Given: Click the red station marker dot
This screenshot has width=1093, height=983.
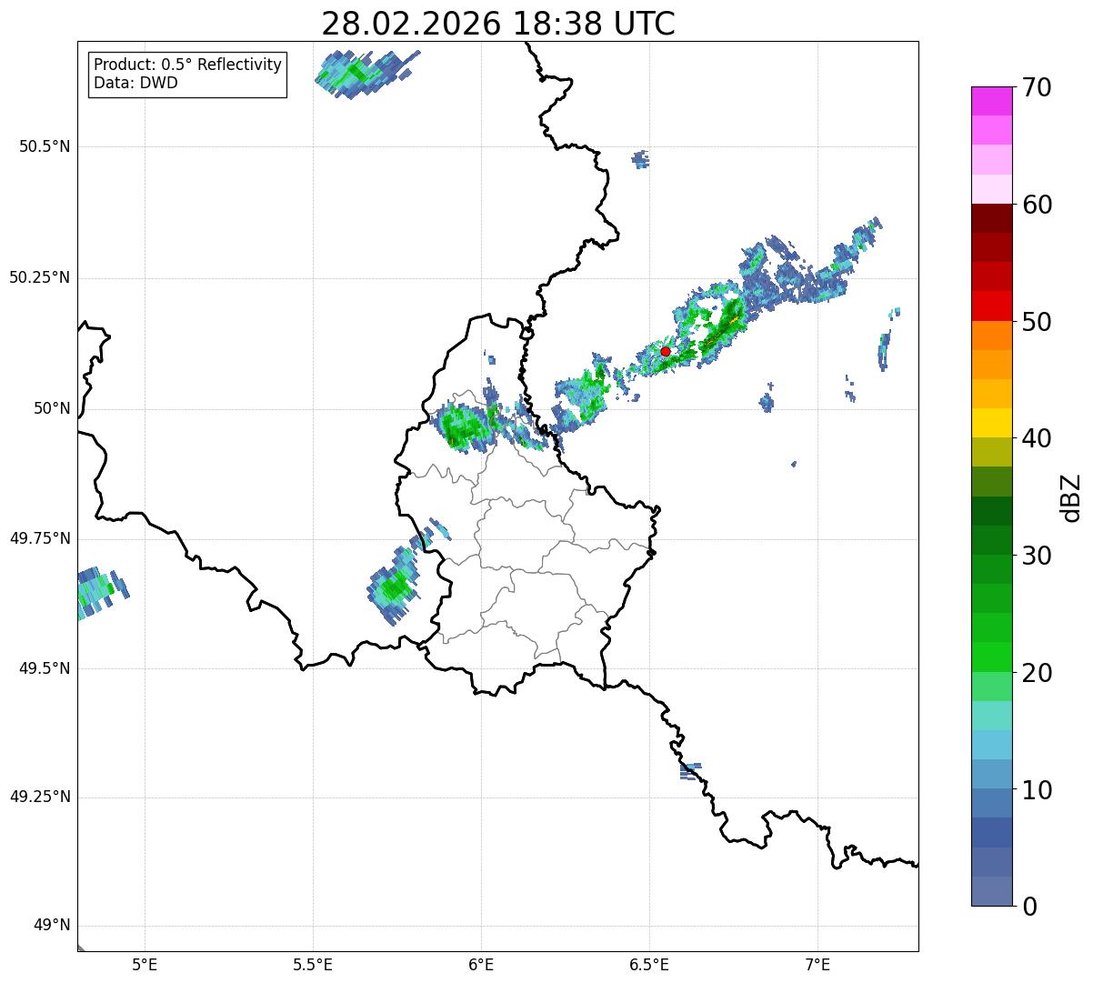Looking at the screenshot, I should pyautogui.click(x=666, y=351).
